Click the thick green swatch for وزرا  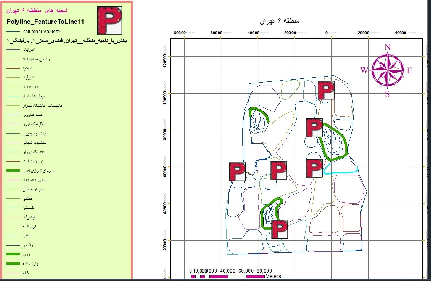(14, 254)
